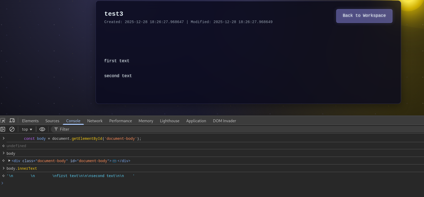424x197 pixels.
Task: Go to the Network tab
Action: coord(95,121)
